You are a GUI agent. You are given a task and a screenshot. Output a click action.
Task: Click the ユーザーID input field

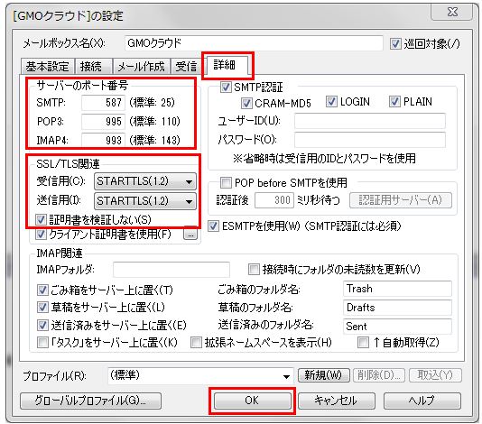tap(370, 121)
